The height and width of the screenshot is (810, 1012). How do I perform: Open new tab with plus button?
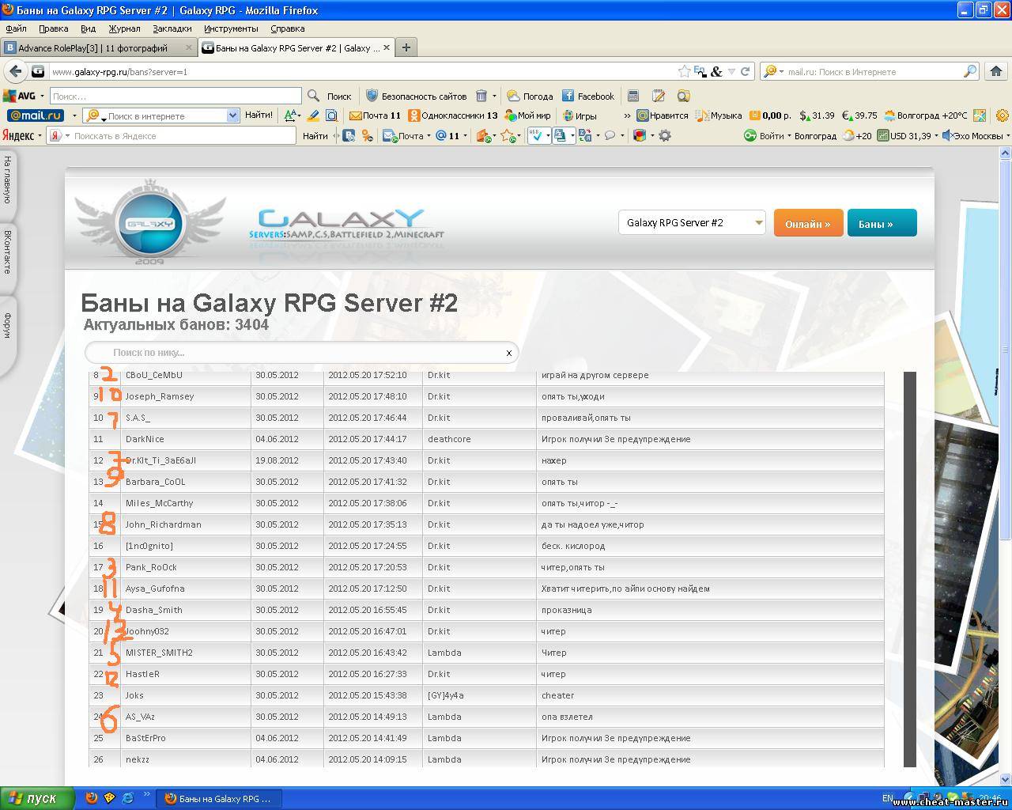406,47
